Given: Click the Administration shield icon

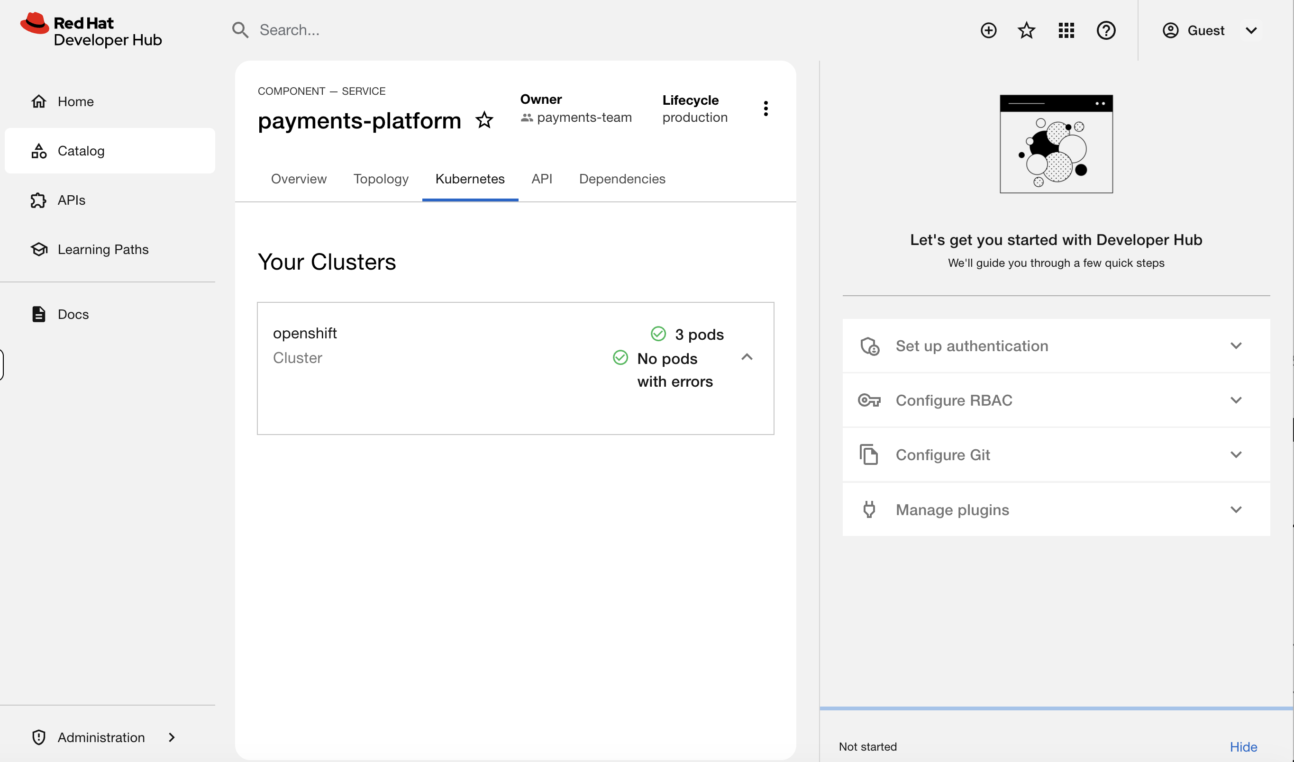Looking at the screenshot, I should (39, 737).
